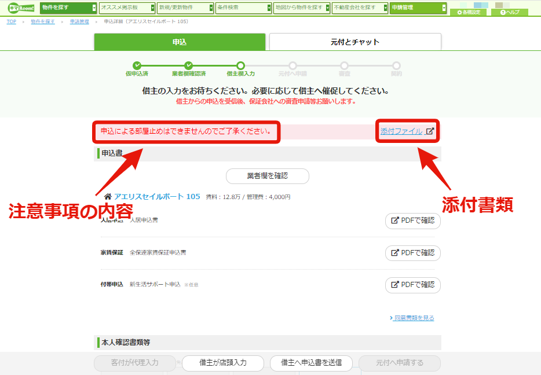
Task: Click the 契約 progress step marker
Action: pyautogui.click(x=396, y=65)
